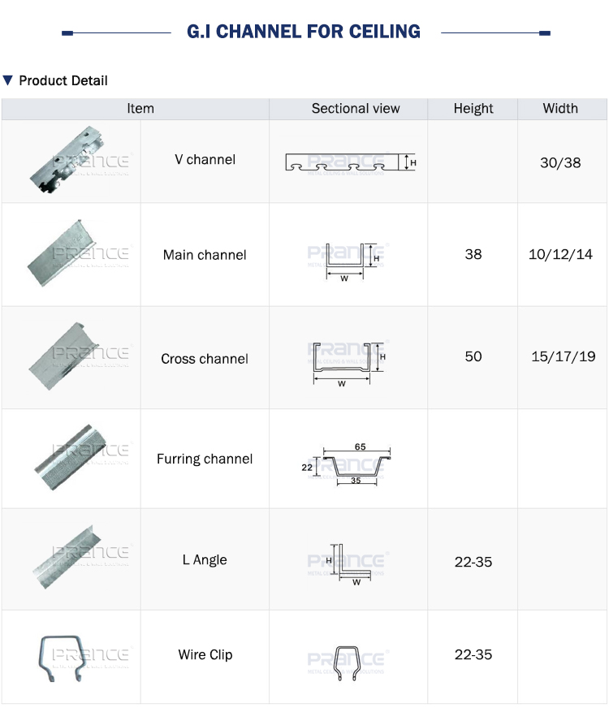Image resolution: width=609 pixels, height=725 pixels.
Task: Click the Main channel sectional diagram
Action: click(349, 257)
